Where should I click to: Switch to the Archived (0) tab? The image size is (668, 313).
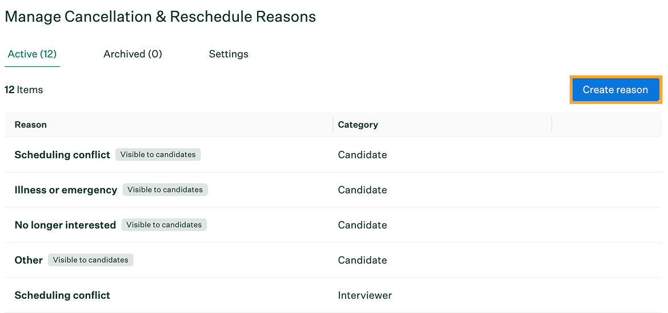click(x=133, y=54)
